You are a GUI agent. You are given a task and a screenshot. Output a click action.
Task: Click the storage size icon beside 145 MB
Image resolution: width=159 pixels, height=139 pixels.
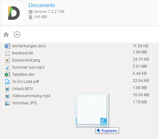[30, 17]
